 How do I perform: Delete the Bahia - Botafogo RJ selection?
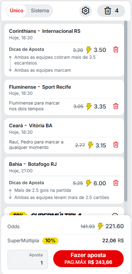pos(116,183)
